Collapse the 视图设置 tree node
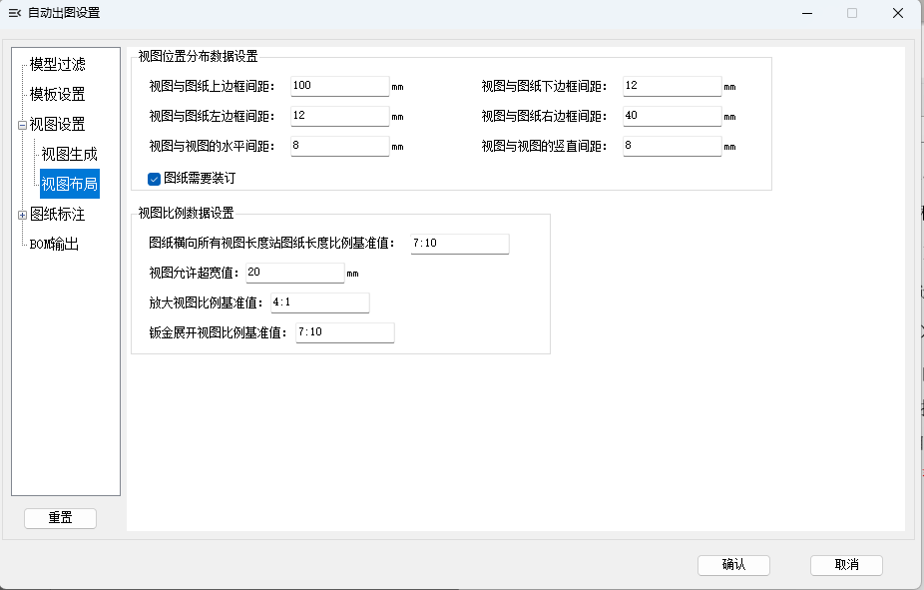924x590 pixels. (x=22, y=125)
